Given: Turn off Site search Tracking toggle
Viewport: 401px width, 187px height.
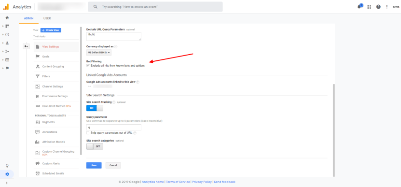Looking at the screenshot, I should coord(95,108).
